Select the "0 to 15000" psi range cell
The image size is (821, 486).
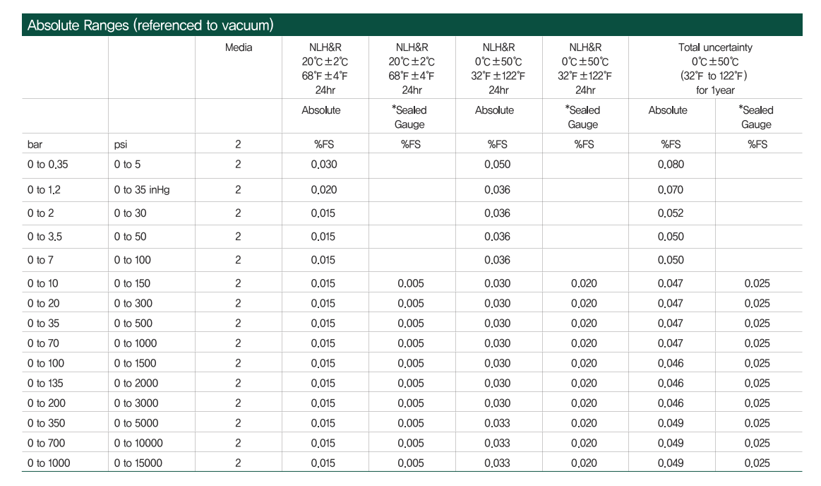tap(138, 463)
